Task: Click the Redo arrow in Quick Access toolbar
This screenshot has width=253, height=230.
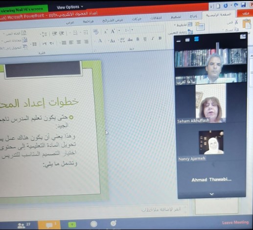Action: [x=236, y=5]
